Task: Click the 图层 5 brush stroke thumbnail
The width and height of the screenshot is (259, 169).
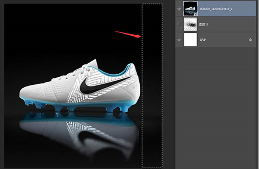Action: pos(190,24)
